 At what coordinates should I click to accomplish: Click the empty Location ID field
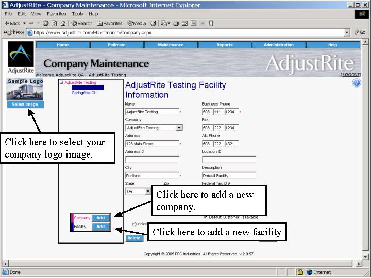229,159
